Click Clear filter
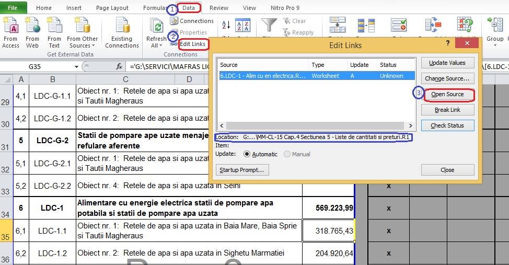 (x=294, y=21)
